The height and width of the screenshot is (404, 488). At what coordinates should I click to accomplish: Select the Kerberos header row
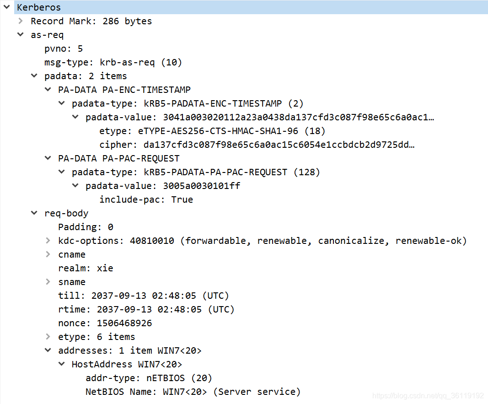tap(251, 7)
